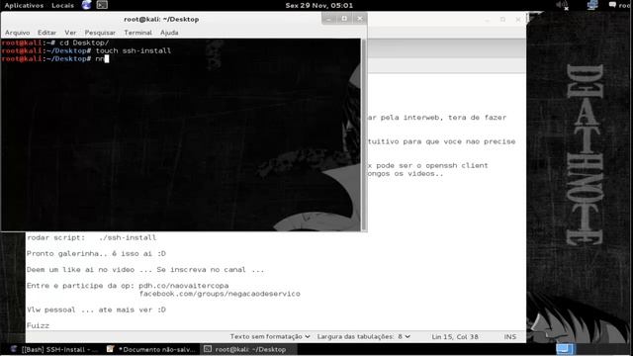Open the Texto sem formatação dropdown

click(270, 336)
